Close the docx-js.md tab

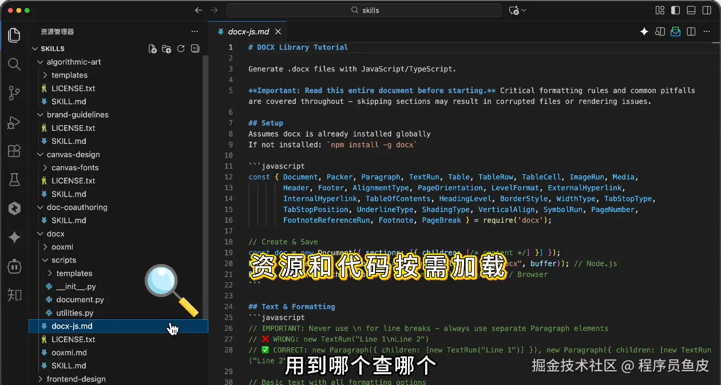click(x=279, y=31)
